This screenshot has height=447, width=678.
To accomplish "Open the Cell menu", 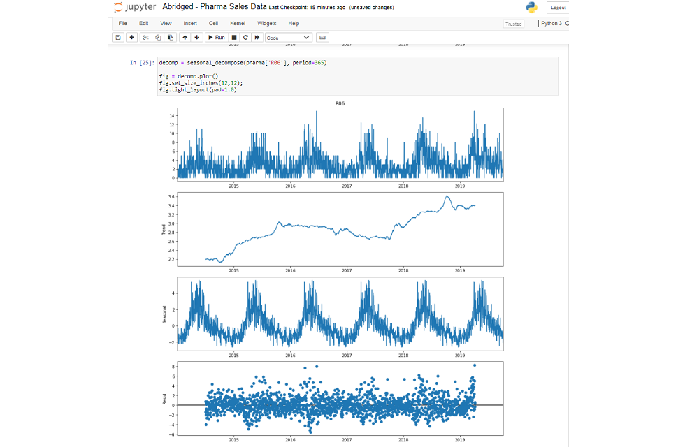I will point(214,23).
